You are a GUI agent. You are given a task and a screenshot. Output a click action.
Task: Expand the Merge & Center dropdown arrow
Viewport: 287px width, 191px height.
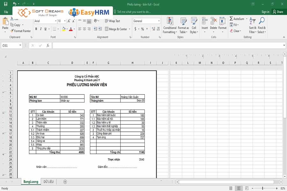[x=129, y=29]
